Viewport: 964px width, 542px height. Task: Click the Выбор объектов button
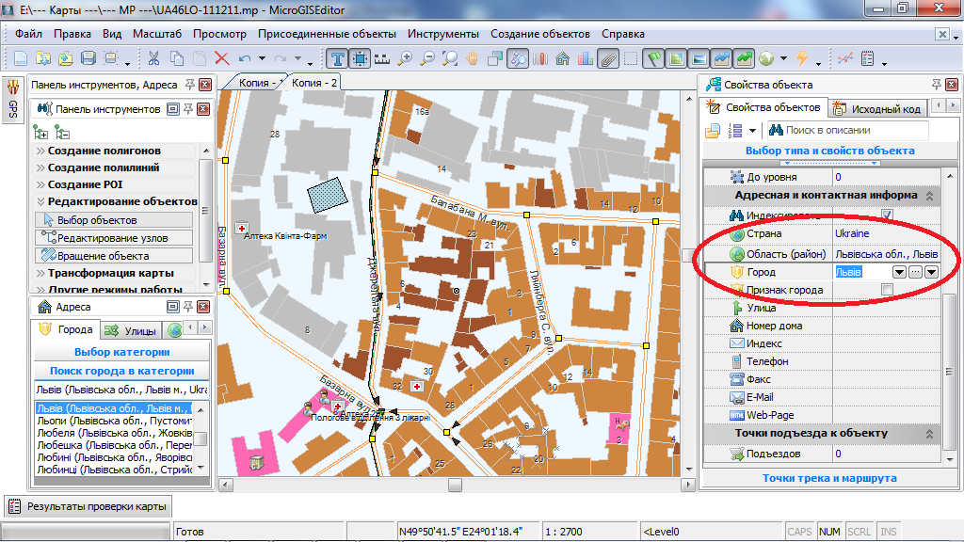click(x=96, y=220)
